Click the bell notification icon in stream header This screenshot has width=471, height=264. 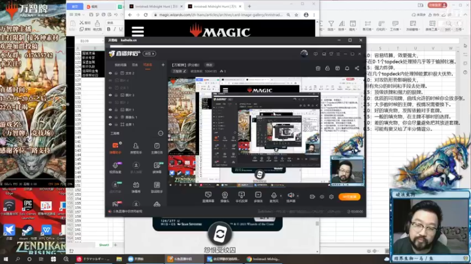347,68
